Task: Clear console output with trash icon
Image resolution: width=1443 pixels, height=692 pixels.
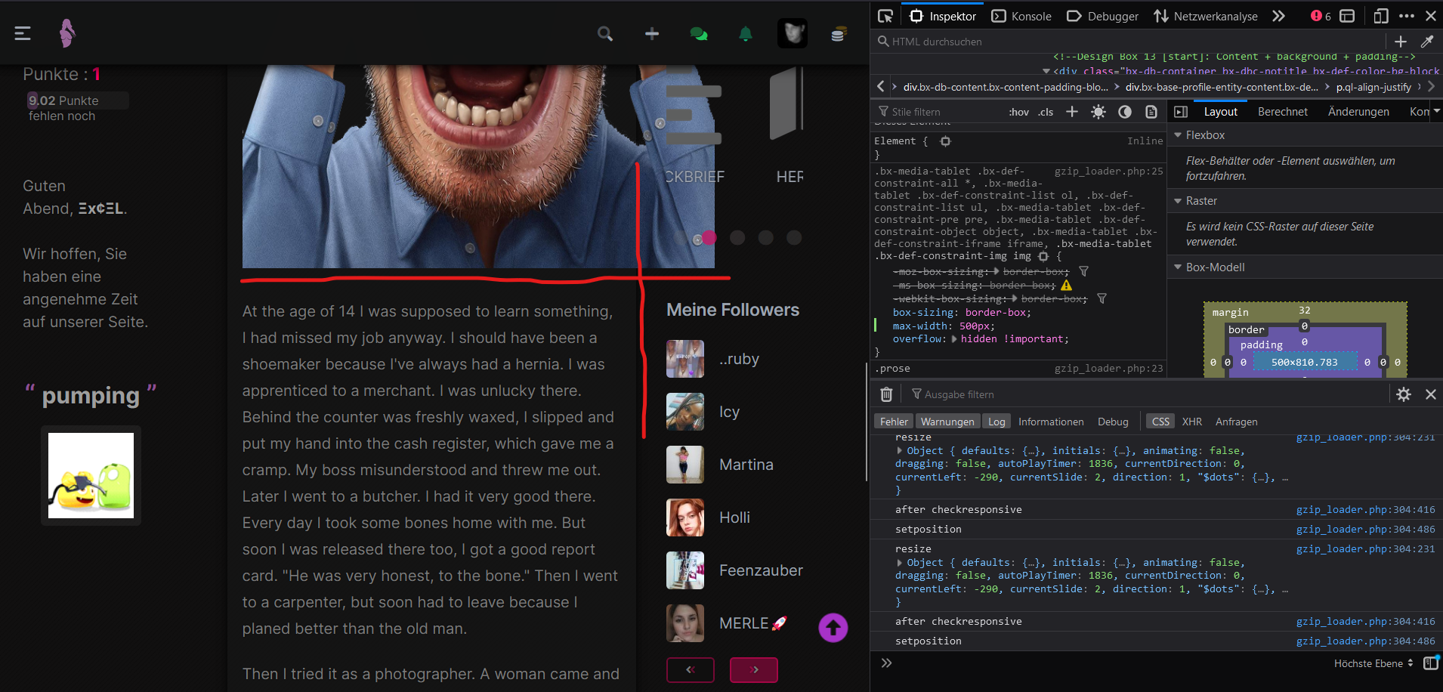Action: pyautogui.click(x=886, y=394)
